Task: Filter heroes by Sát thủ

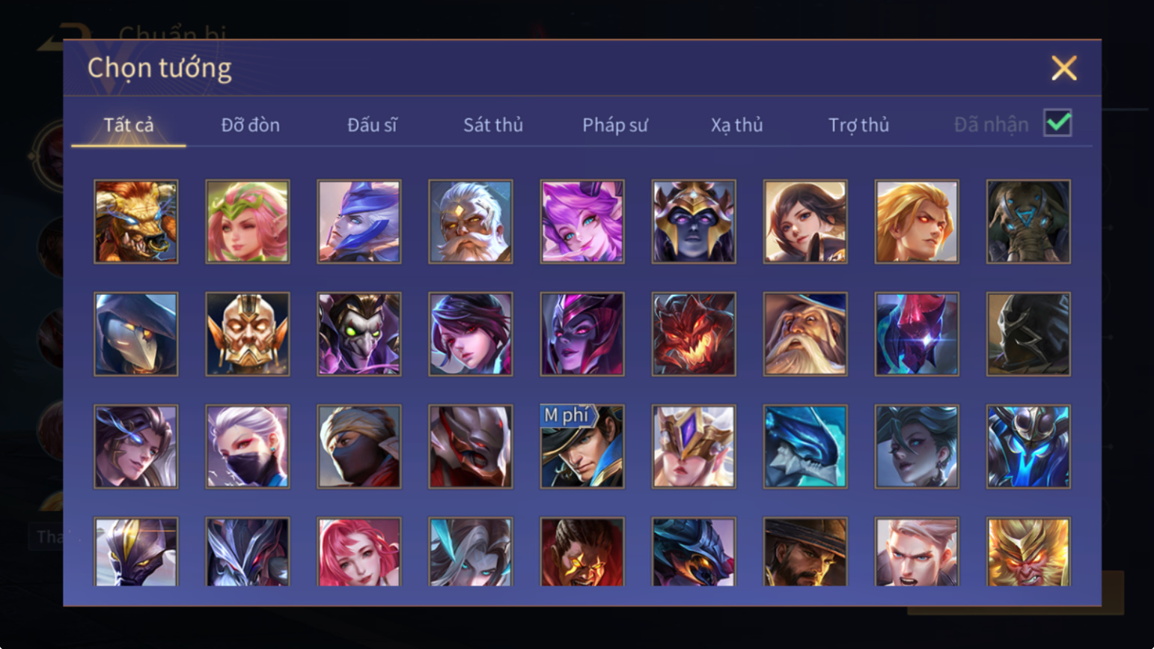Action: 493,125
